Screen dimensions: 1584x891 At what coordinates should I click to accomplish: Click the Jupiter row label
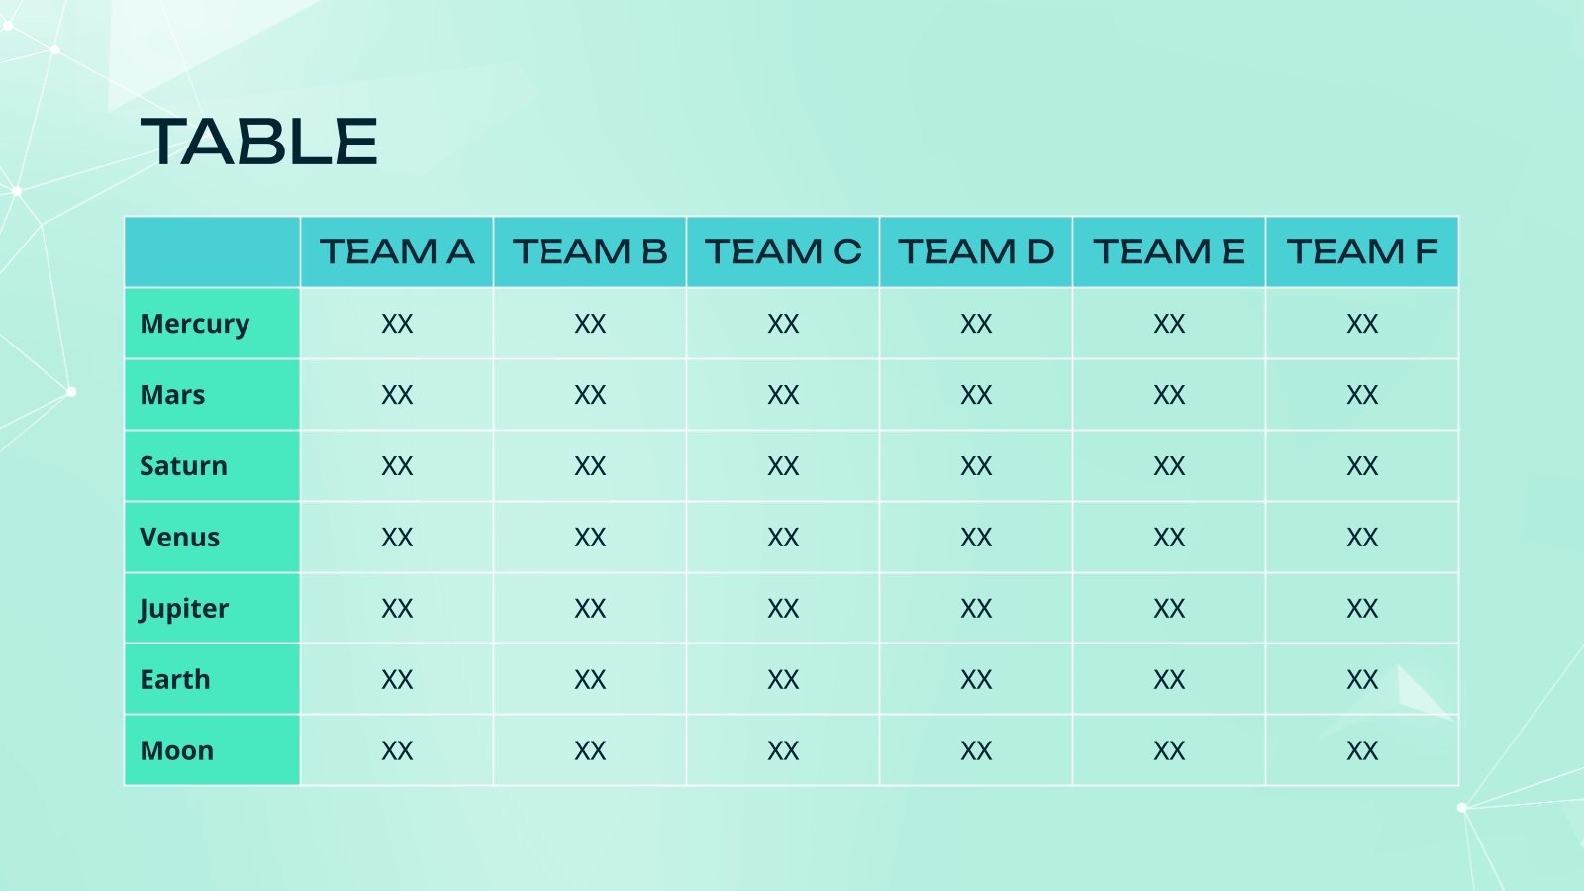184,609
